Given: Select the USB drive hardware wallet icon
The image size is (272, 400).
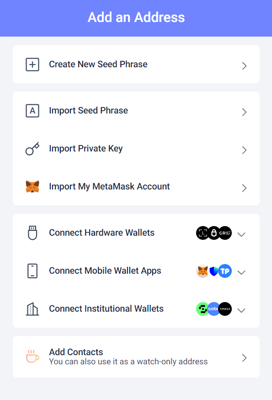Looking at the screenshot, I should point(32,232).
